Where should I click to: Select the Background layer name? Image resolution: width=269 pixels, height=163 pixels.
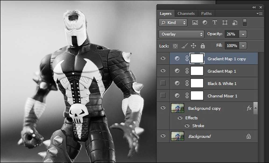(200, 136)
